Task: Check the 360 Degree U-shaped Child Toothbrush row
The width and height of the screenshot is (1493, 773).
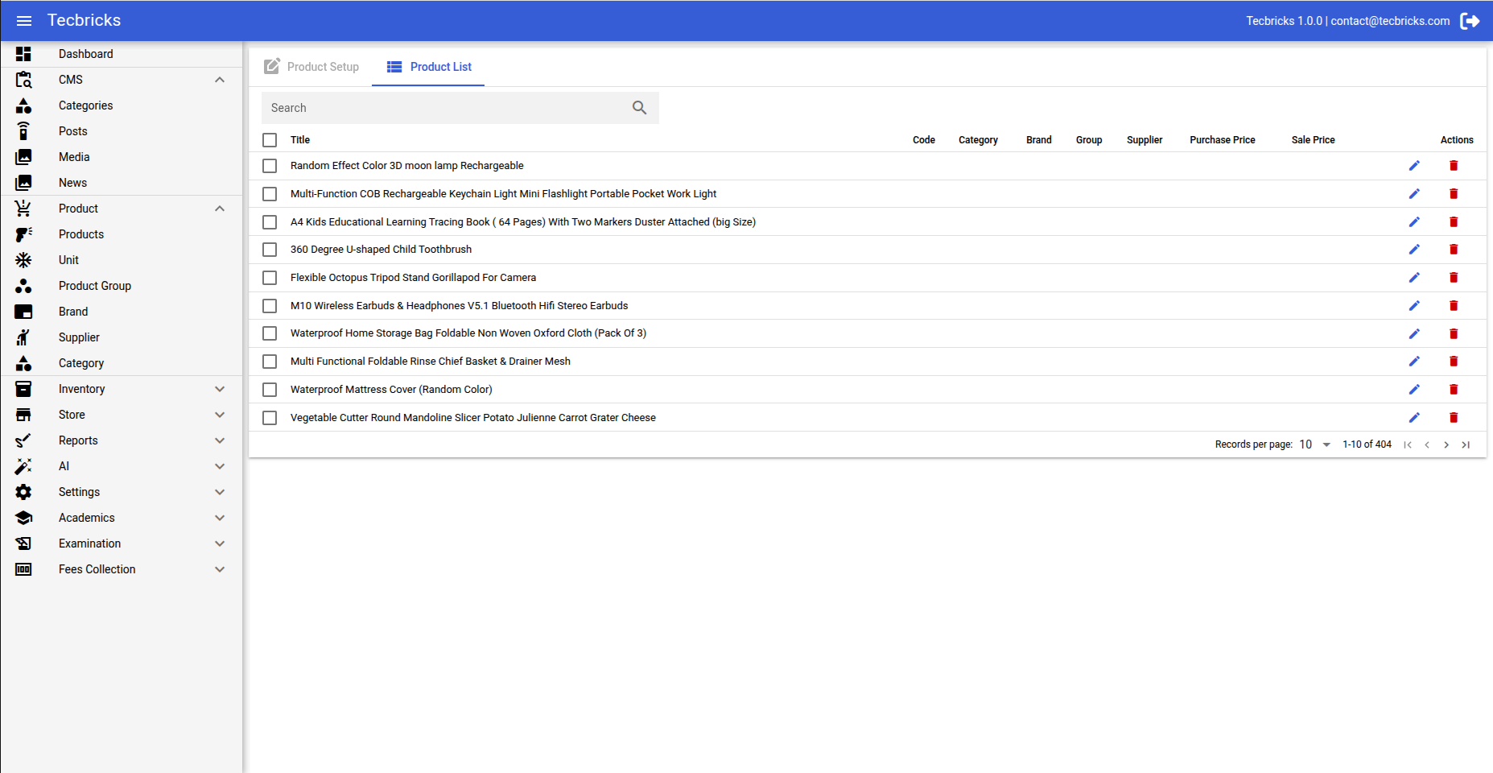Action: 270,250
